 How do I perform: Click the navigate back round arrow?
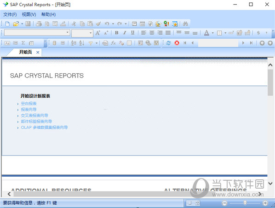[x=262, y=43]
